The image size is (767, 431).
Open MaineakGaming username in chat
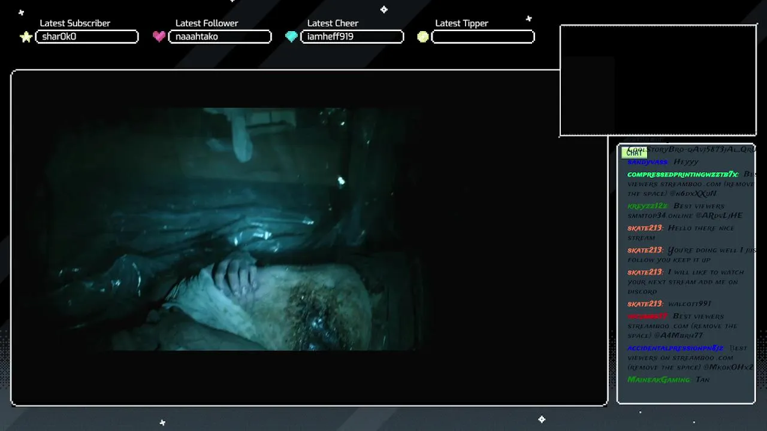659,380
